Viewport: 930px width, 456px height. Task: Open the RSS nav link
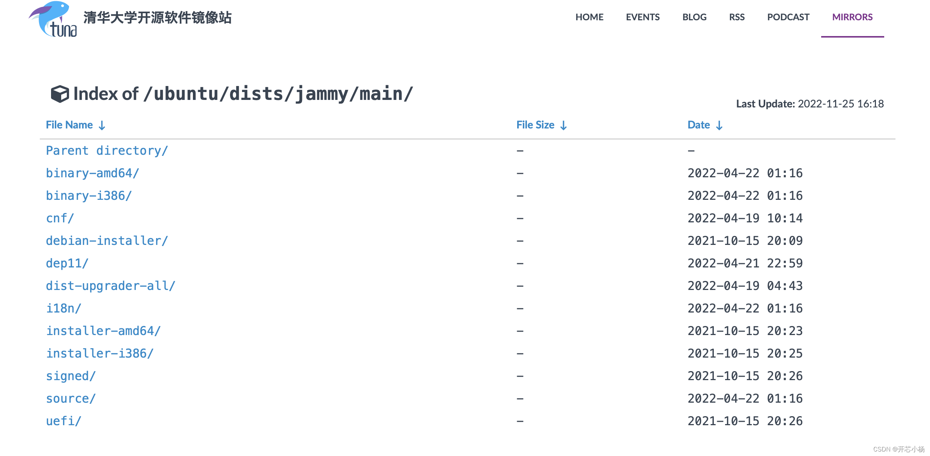[x=737, y=17]
